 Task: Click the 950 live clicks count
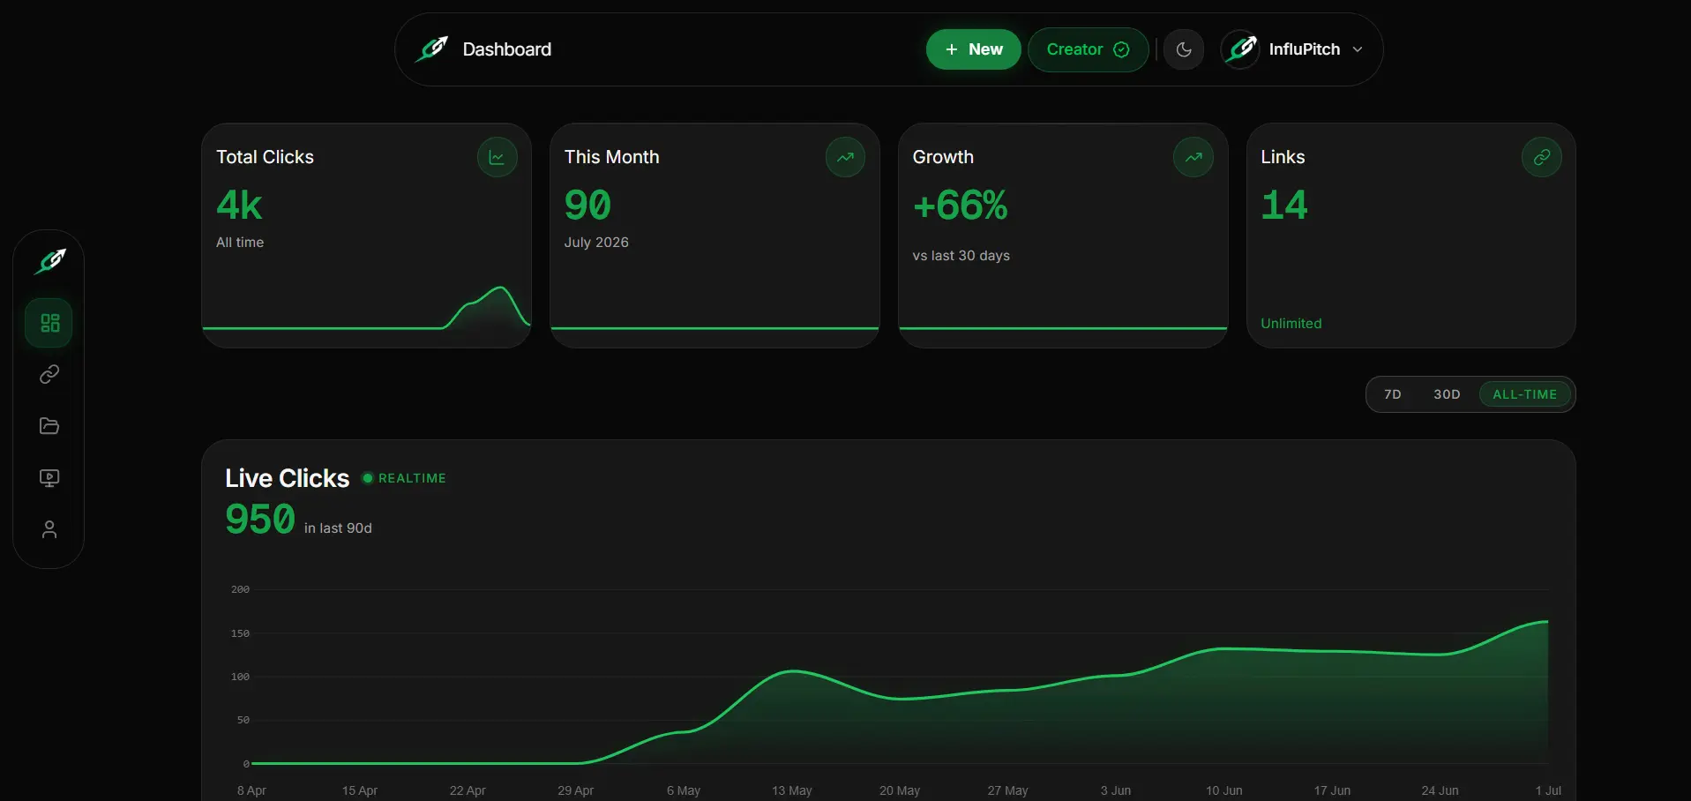[260, 519]
